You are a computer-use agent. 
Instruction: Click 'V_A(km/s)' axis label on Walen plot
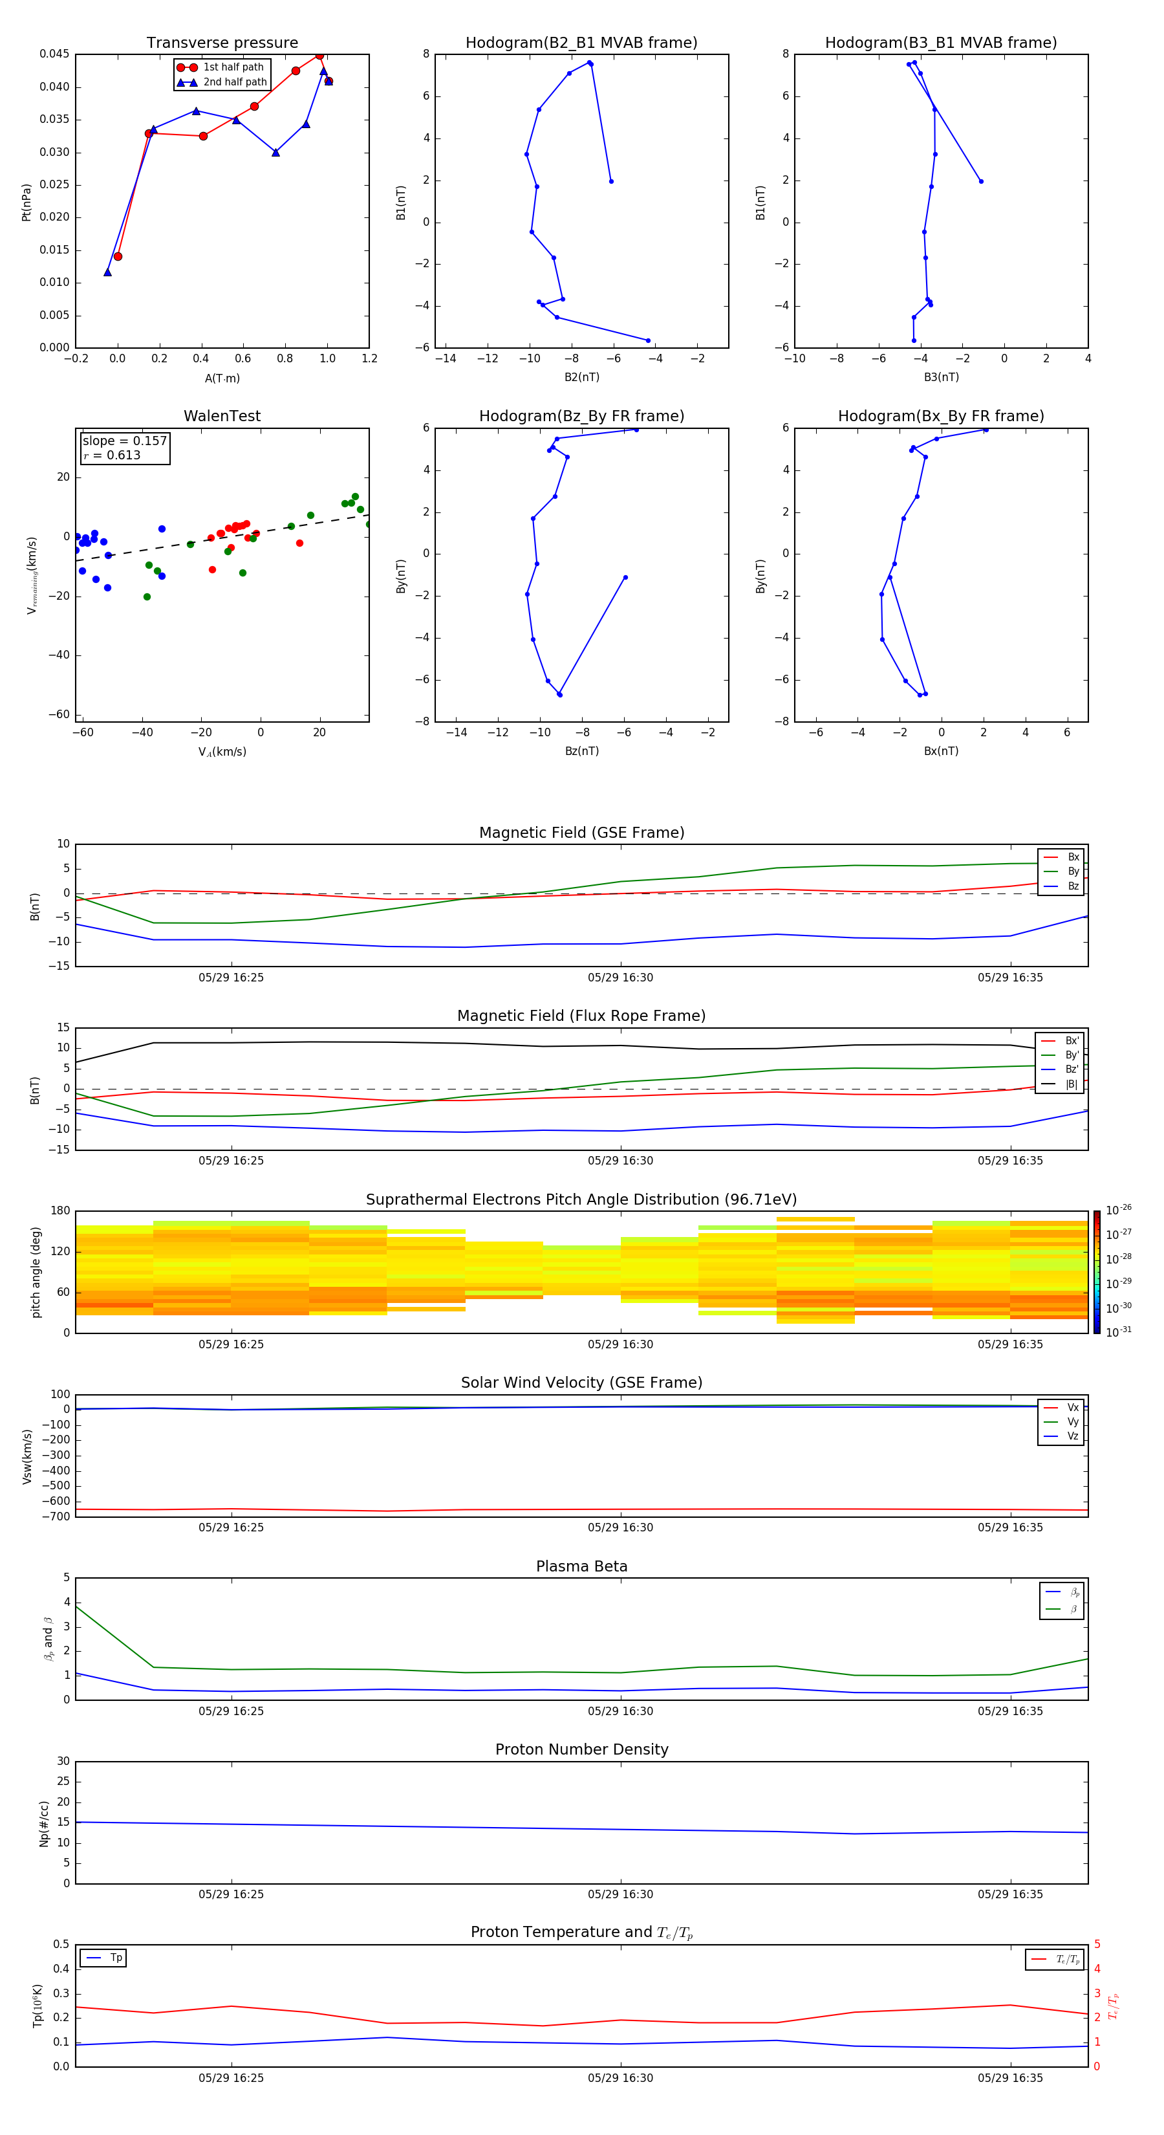pos(222,752)
